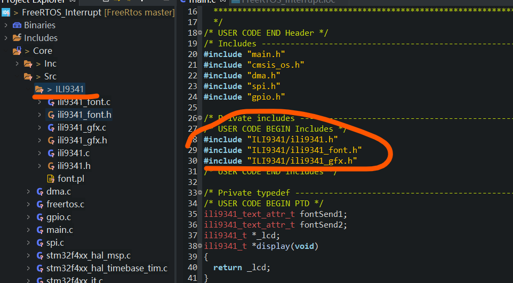
Task: Click the Includes folder icon
Action: click(x=17, y=38)
